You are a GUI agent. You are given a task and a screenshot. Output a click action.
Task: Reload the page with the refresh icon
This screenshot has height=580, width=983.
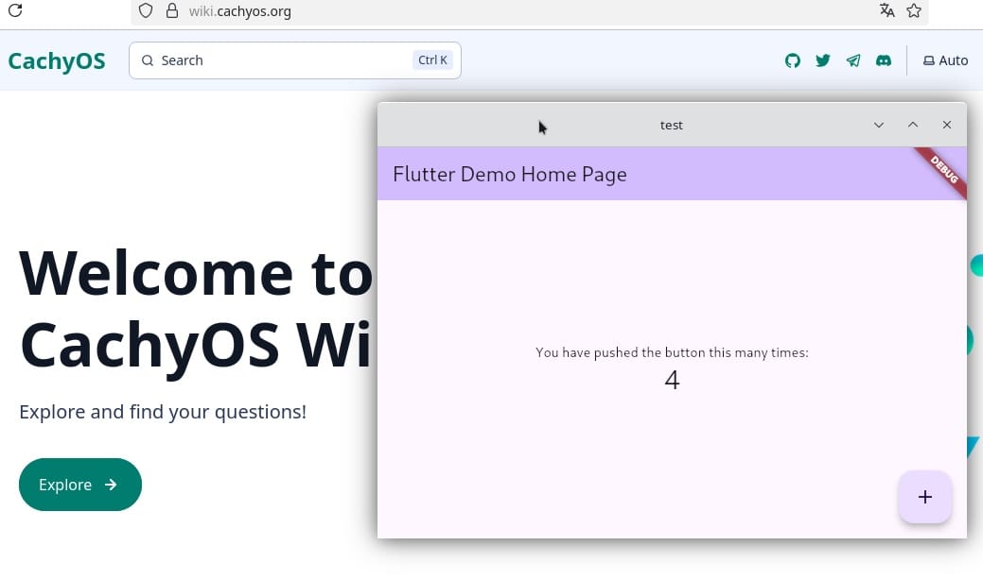(x=15, y=10)
